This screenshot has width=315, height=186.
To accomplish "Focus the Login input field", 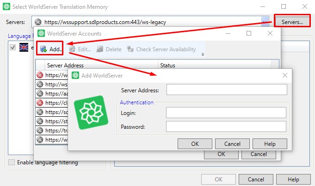I will 226,113.
